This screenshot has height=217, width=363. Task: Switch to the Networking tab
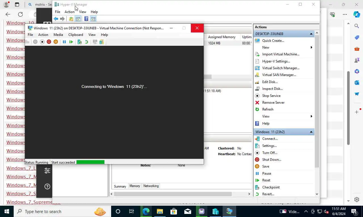[151, 186]
